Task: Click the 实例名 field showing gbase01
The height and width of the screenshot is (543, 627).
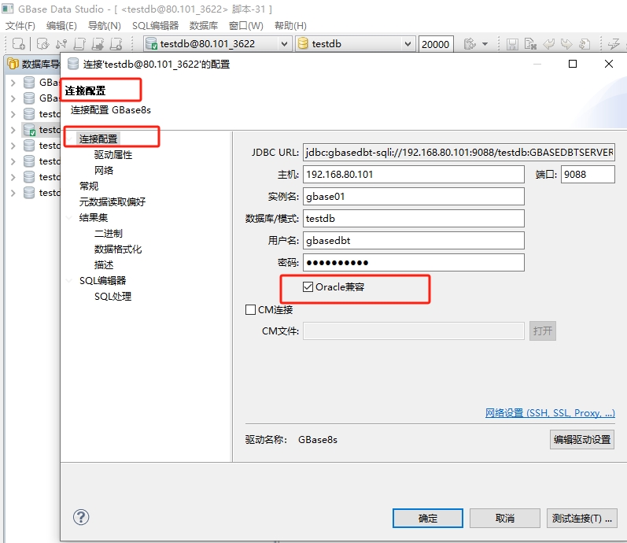Action: pyautogui.click(x=414, y=197)
